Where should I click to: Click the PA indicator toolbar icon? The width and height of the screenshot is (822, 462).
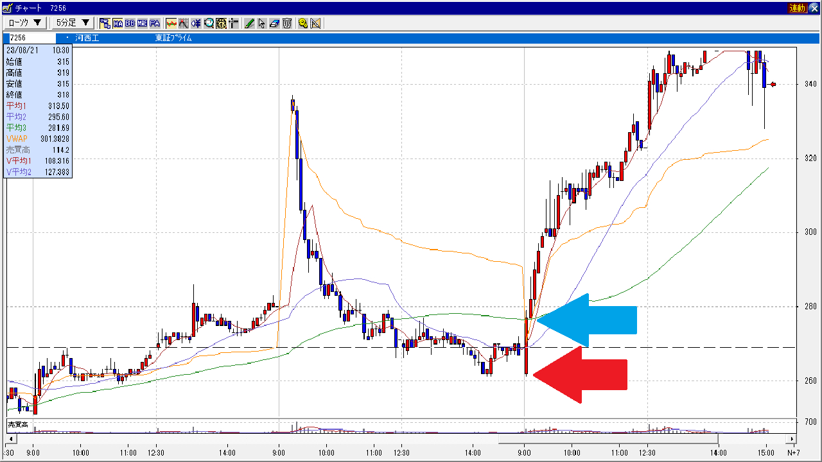155,23
